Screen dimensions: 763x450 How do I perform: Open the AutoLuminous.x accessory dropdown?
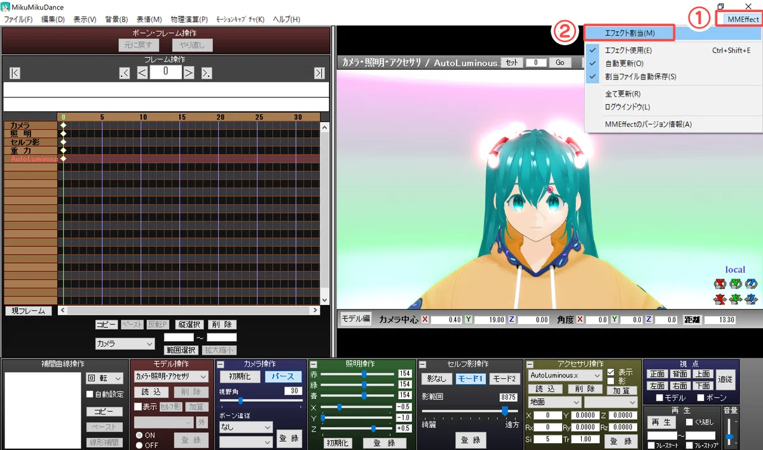click(566, 376)
